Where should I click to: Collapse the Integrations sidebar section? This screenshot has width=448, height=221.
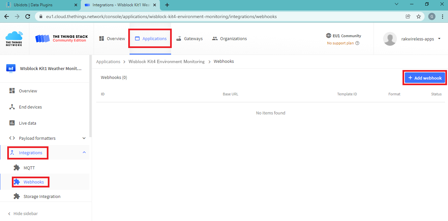[x=84, y=153]
